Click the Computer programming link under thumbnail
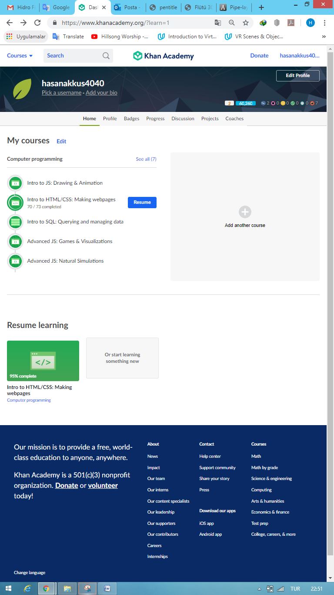334x595 pixels. [x=29, y=400]
